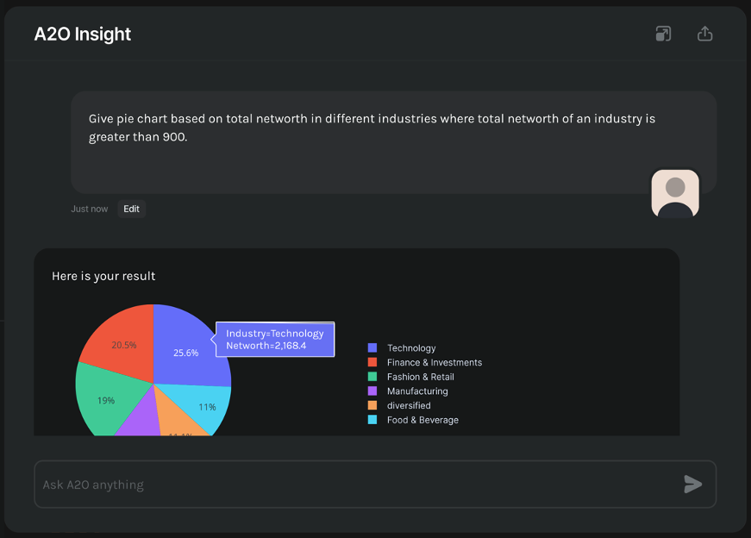Click the share/export icon in header
The image size is (751, 538).
point(704,34)
